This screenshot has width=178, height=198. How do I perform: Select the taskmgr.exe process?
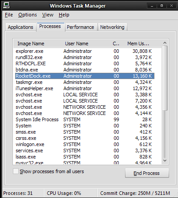point(85,82)
